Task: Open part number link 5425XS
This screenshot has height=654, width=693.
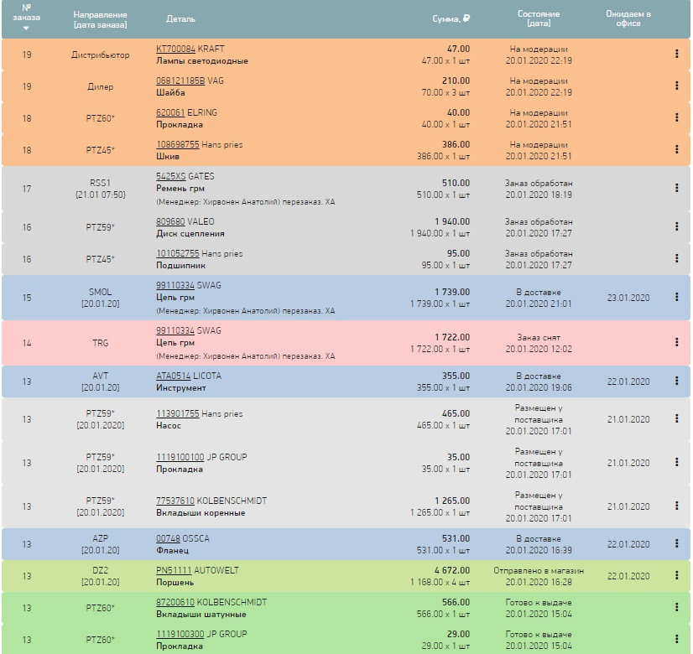Action: click(170, 176)
